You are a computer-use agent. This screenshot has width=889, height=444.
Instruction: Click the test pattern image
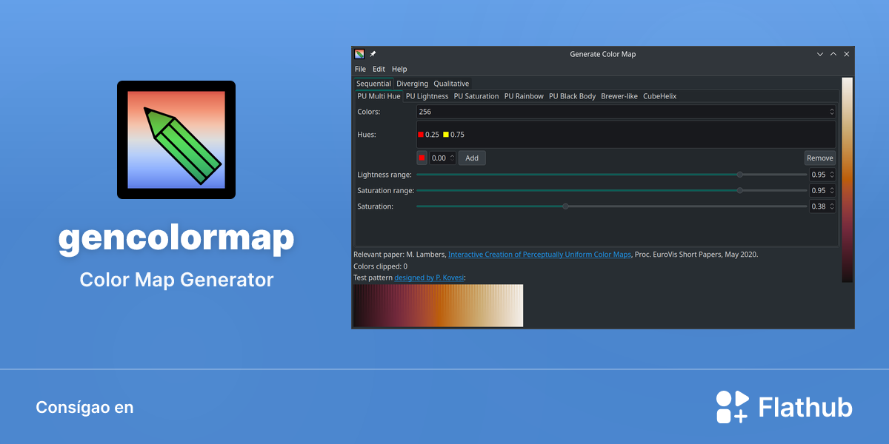tap(439, 306)
